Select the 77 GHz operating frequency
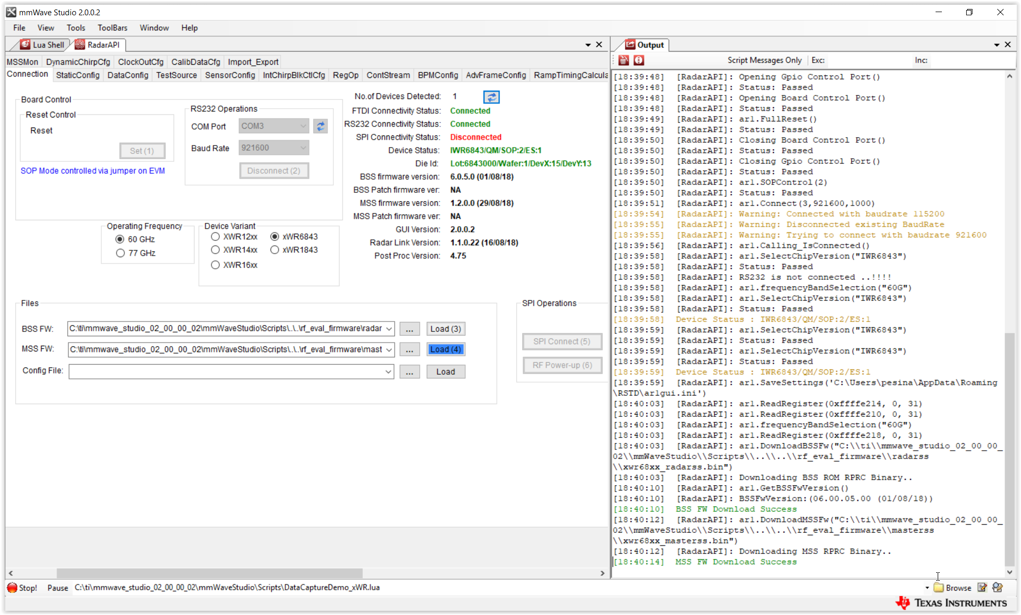The image size is (1021, 615). 120,253
